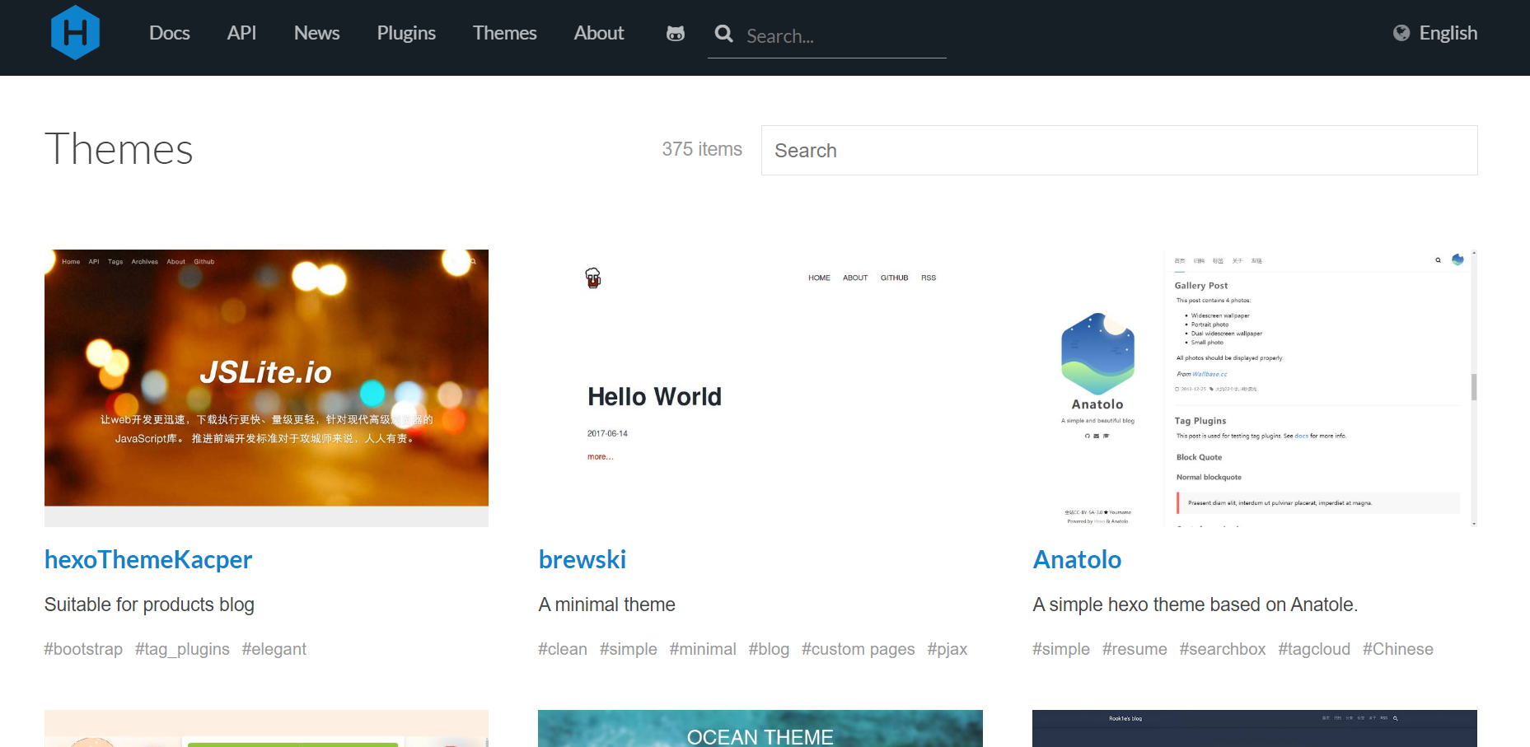Filter by #tagcloud tag
The height and width of the screenshot is (747, 1530).
click(1314, 649)
